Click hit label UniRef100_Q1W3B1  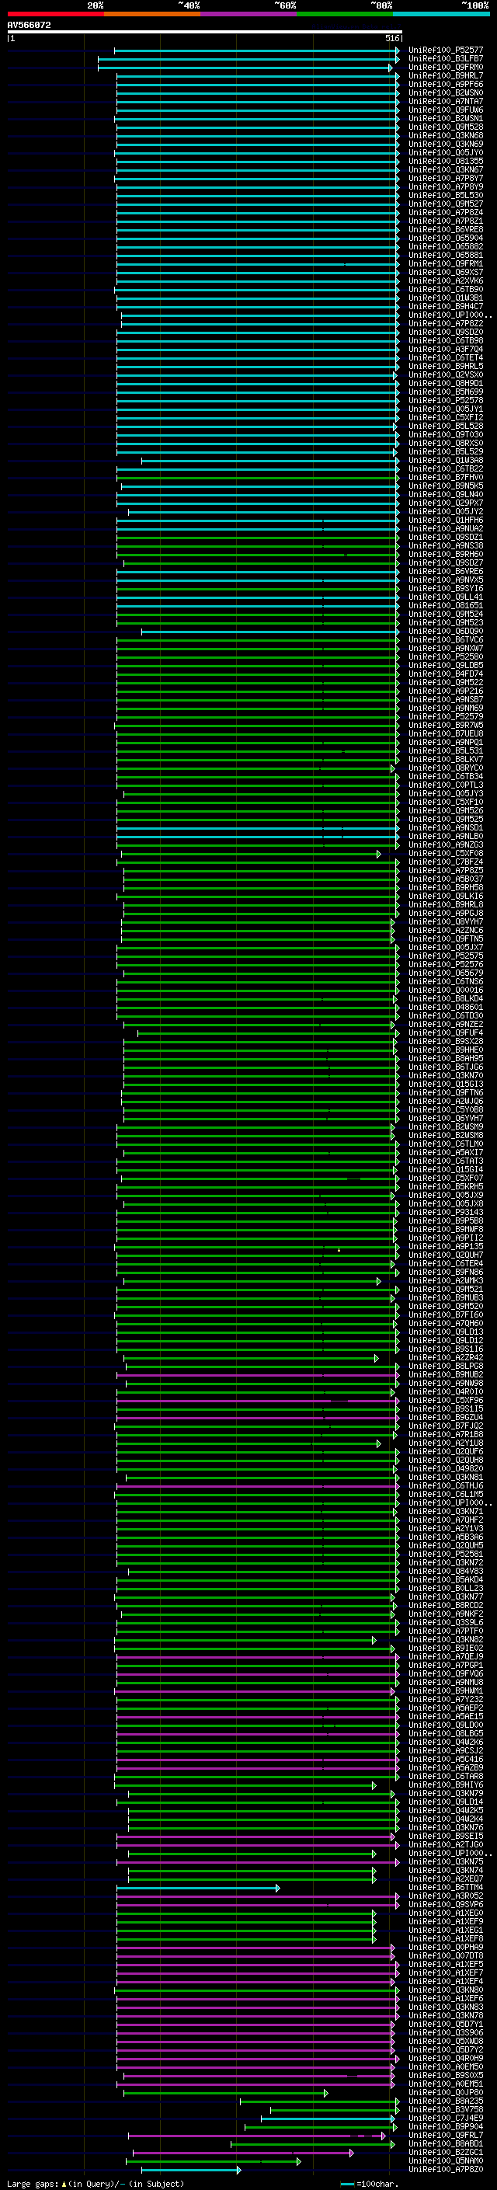pos(445,298)
